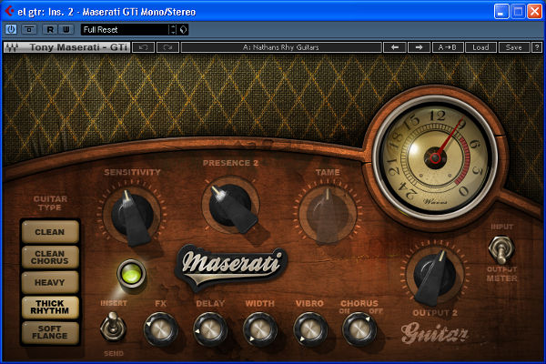Click the SENSITIVITY knob
Image resolution: width=546 pixels, height=364 pixels.
(x=132, y=216)
